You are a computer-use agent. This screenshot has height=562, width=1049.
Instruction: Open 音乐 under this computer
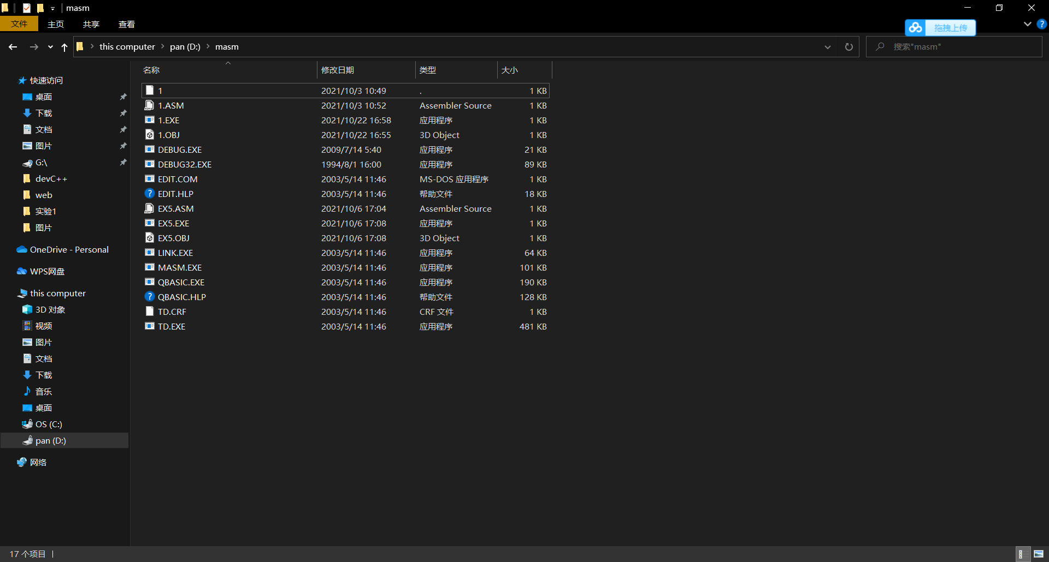point(44,391)
